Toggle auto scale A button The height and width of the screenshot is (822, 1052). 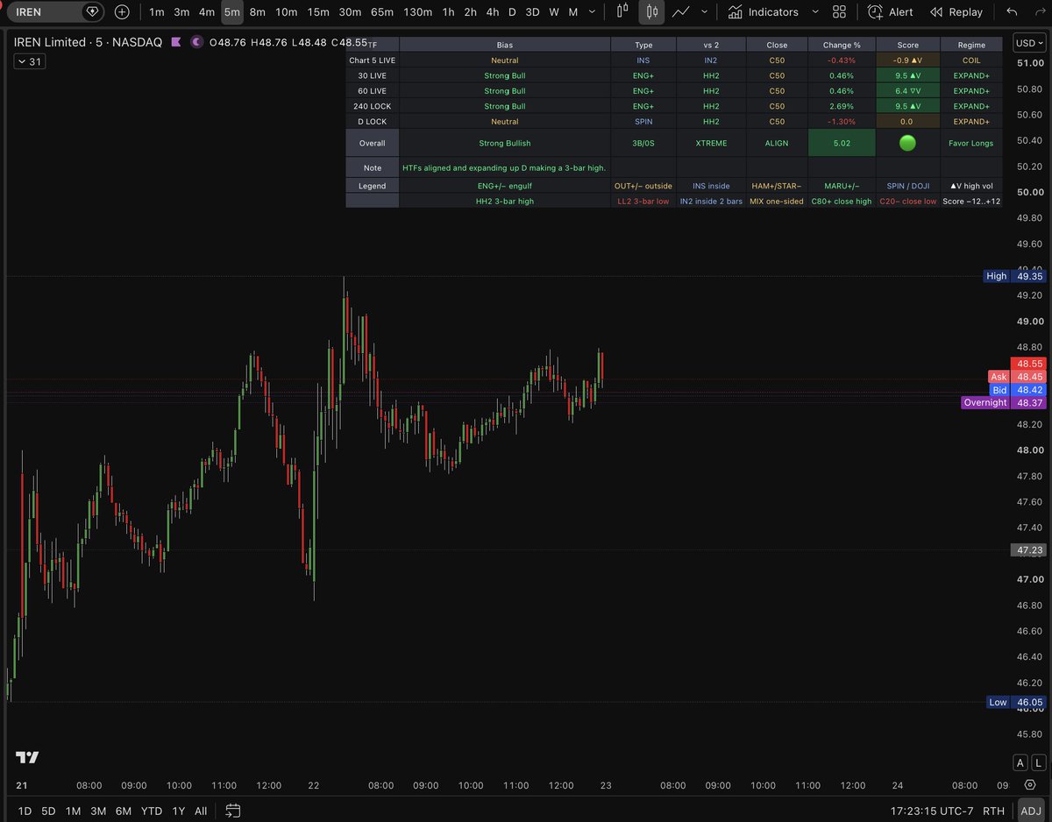pyautogui.click(x=1020, y=762)
